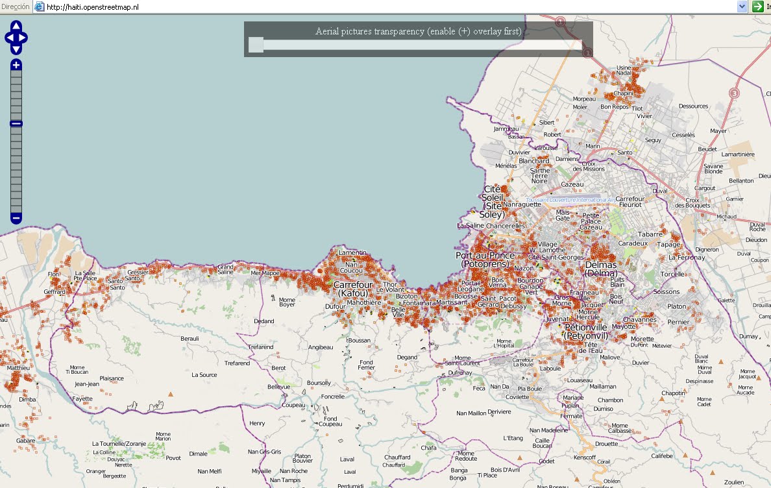Zoom out with the minus button

click(16, 217)
